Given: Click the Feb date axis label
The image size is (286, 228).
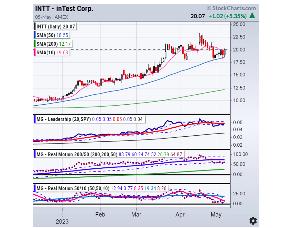Looking at the screenshot, I should (100, 215).
